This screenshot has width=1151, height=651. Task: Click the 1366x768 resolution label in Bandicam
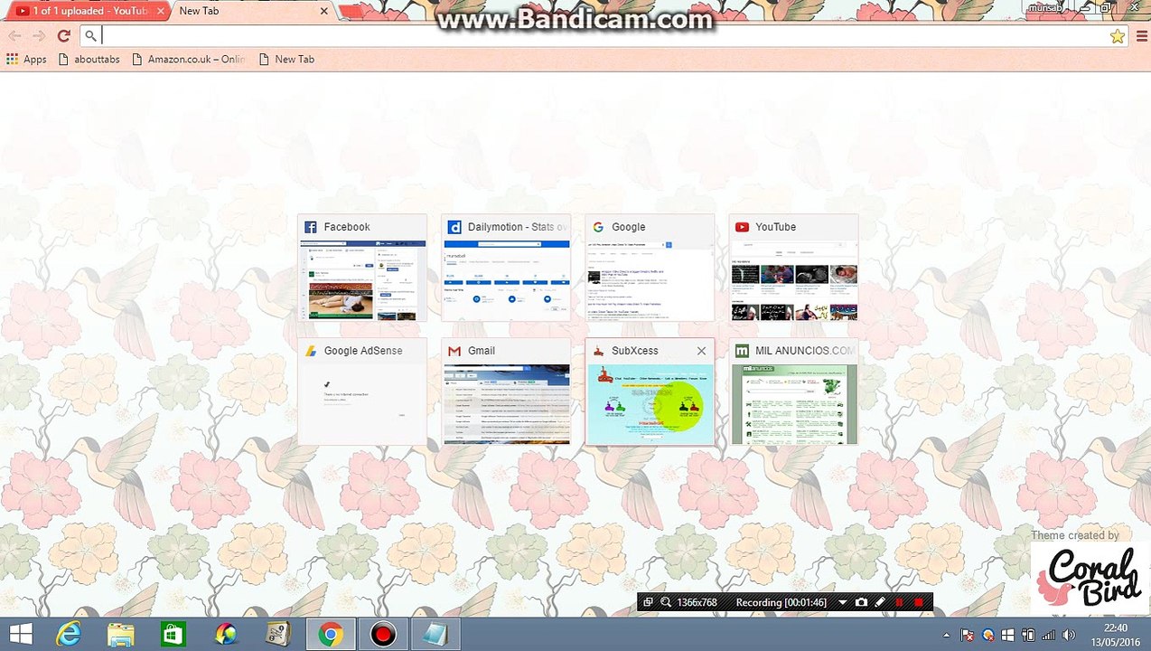pyautogui.click(x=697, y=602)
